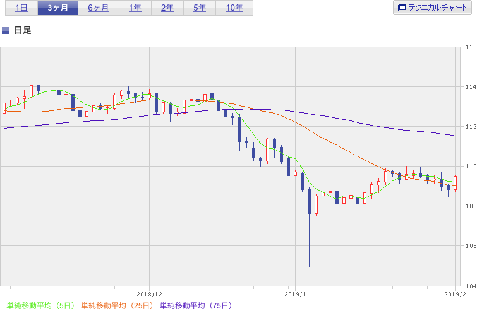
Task: Click the 日足 heading text
Action: pyautogui.click(x=23, y=30)
